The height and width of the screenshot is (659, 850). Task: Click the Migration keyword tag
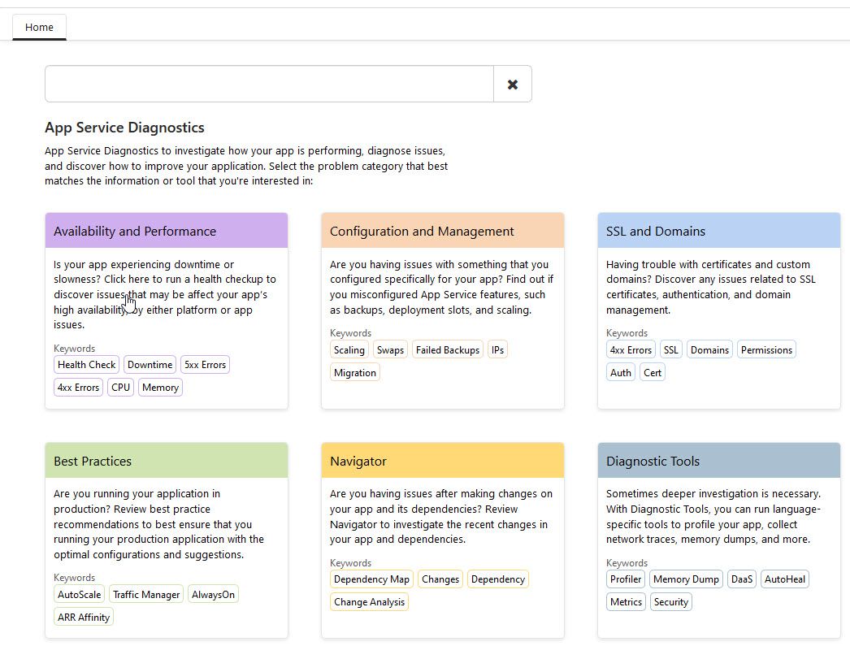pyautogui.click(x=354, y=373)
